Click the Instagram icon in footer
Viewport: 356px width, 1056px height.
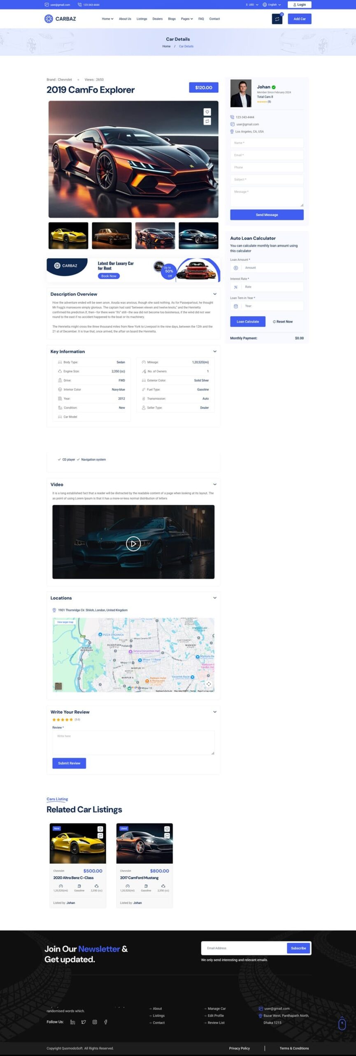click(x=95, y=1022)
